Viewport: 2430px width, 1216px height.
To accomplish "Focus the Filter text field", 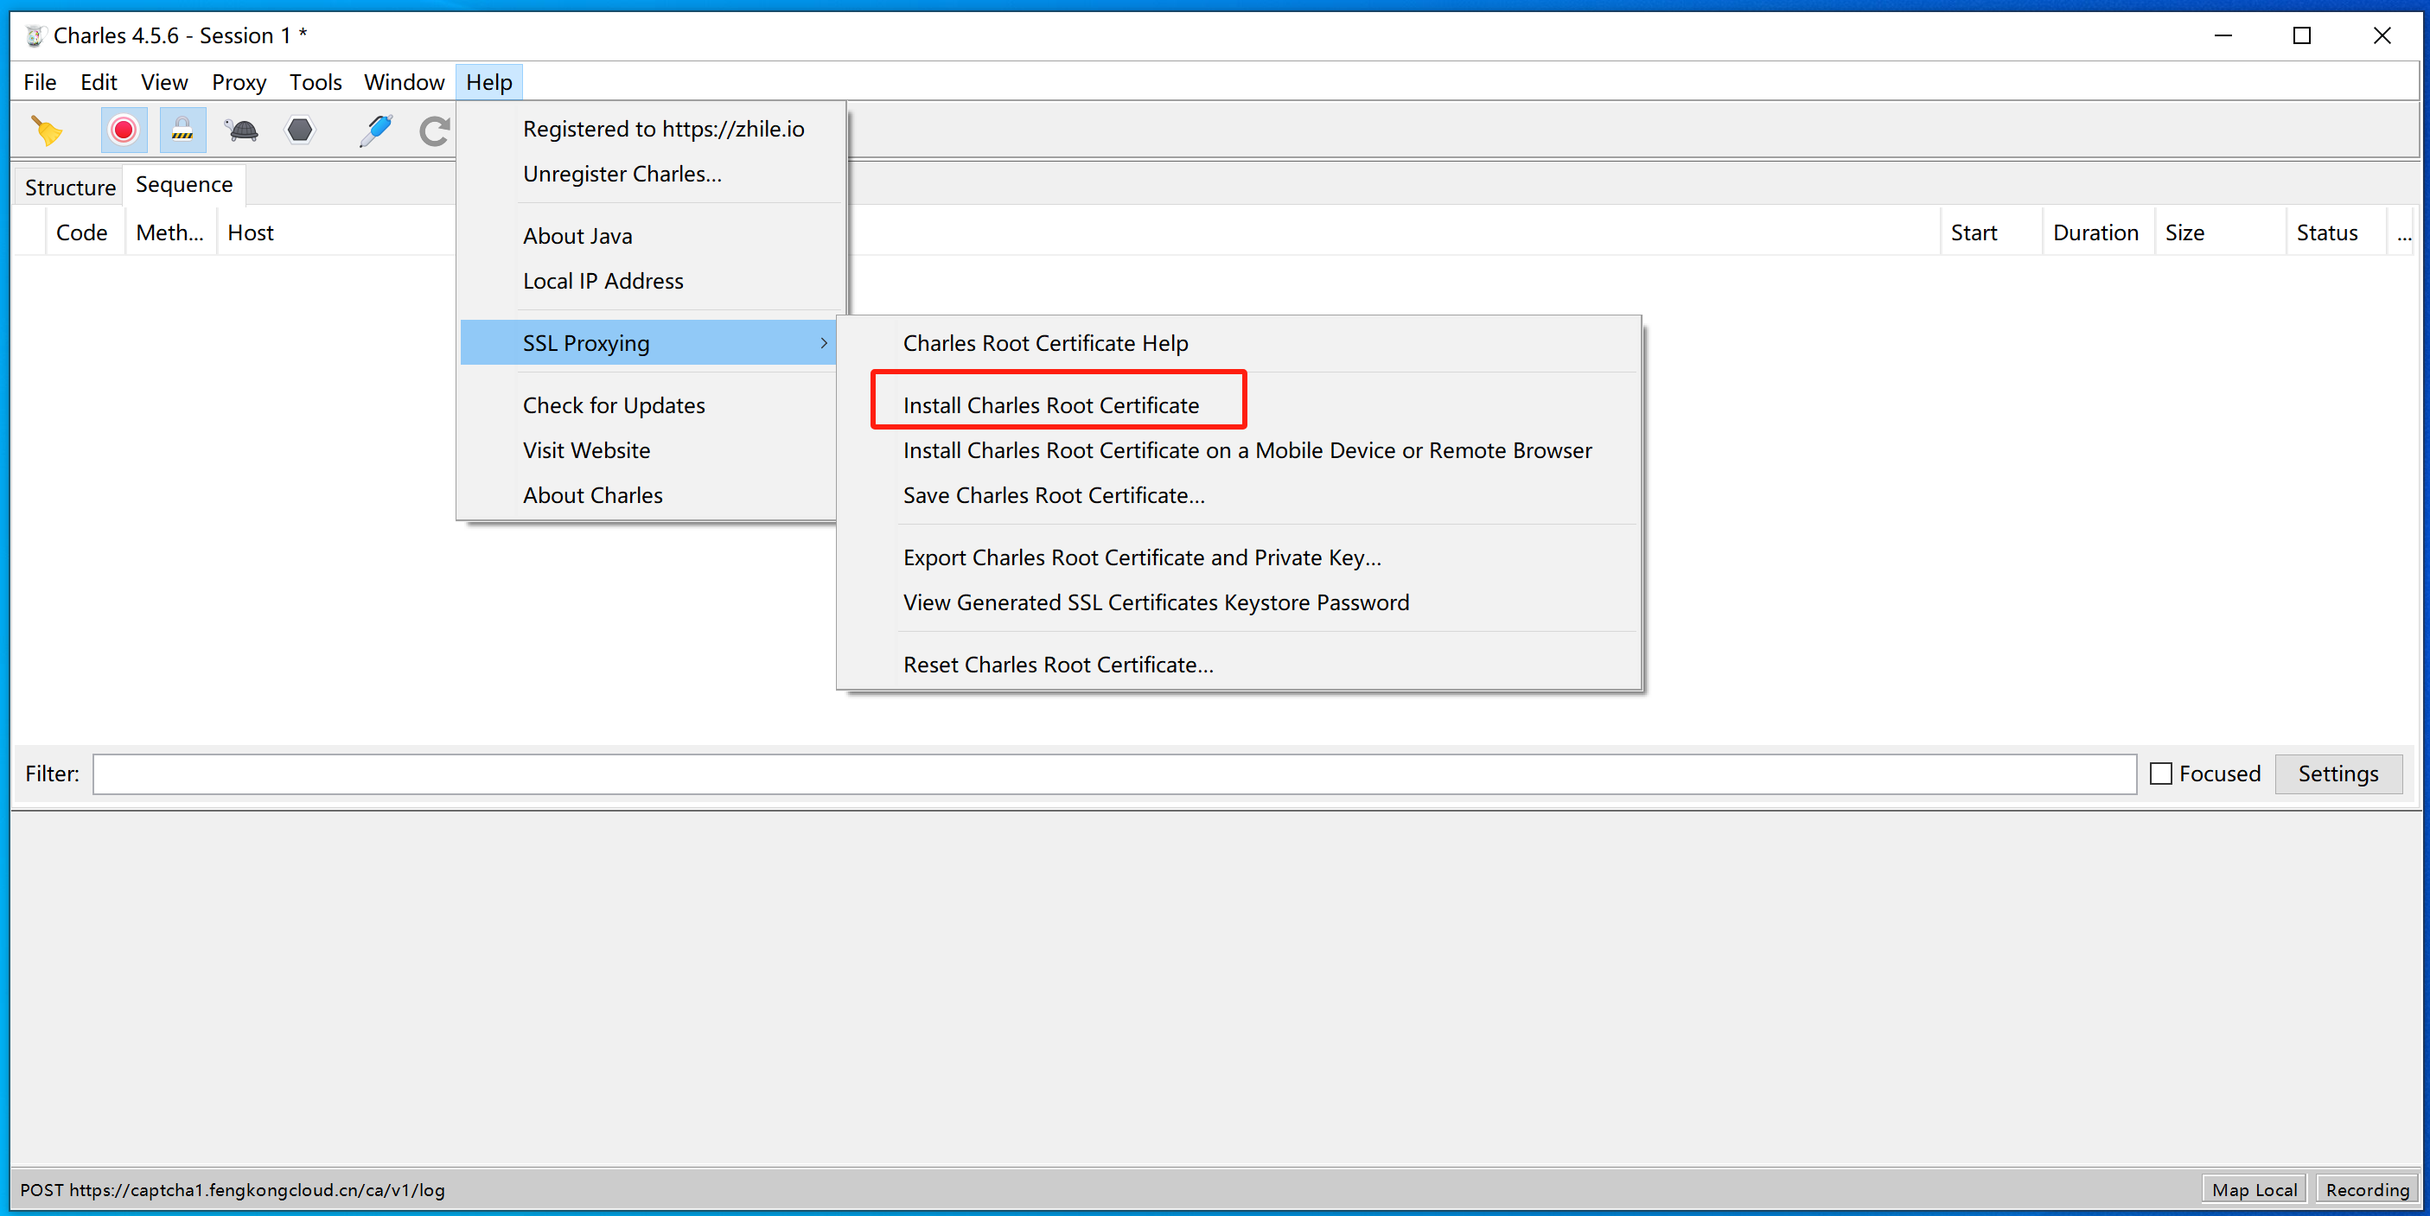I will 1114,774.
